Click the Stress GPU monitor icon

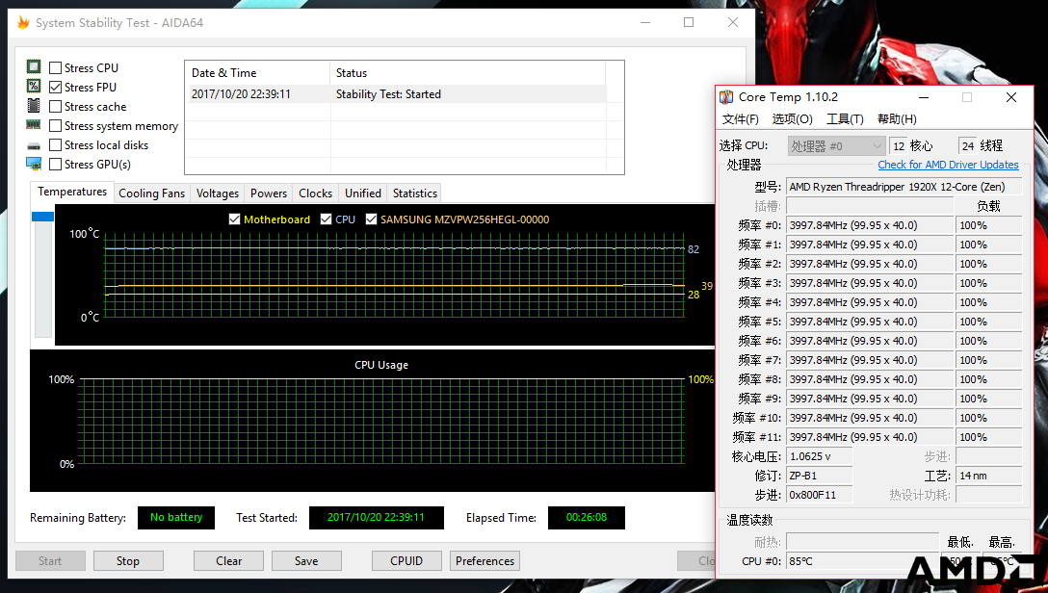tap(34, 164)
